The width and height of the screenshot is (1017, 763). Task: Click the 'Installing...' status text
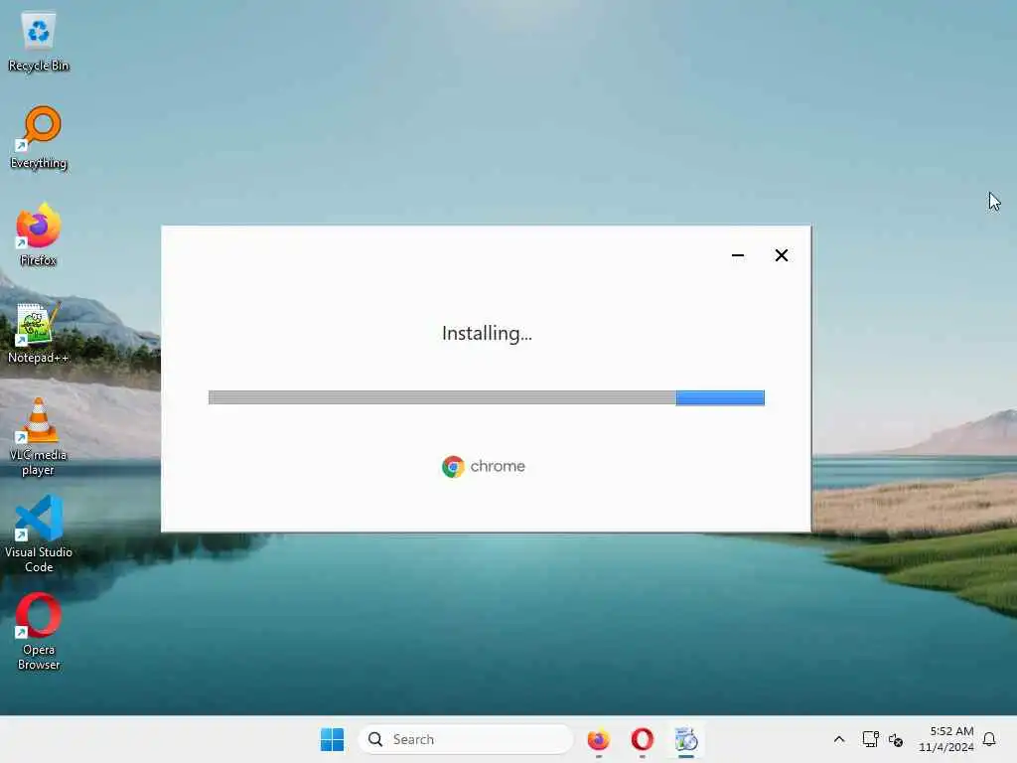(x=487, y=334)
